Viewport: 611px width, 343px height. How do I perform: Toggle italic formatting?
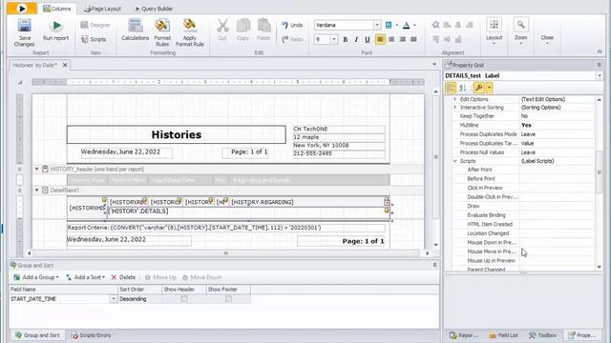coord(356,39)
